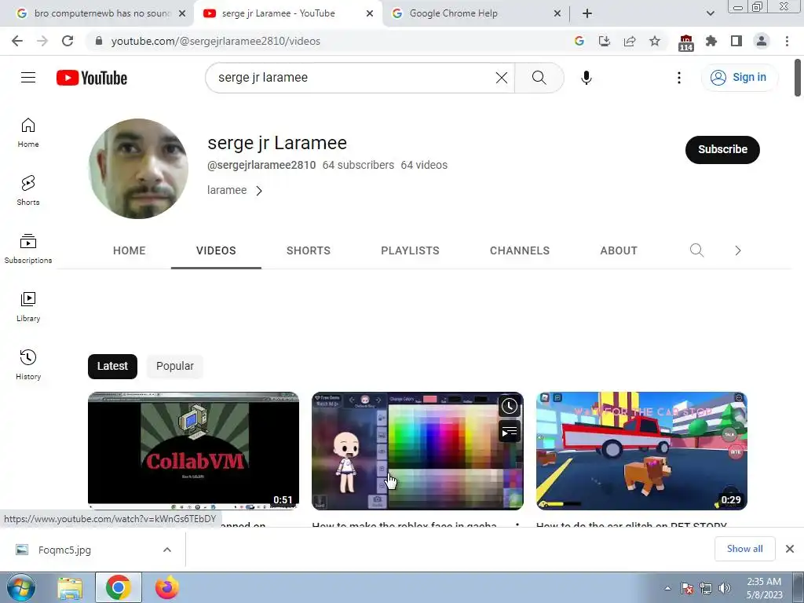
Task: Click the Chrome address bar URL
Action: 215,41
